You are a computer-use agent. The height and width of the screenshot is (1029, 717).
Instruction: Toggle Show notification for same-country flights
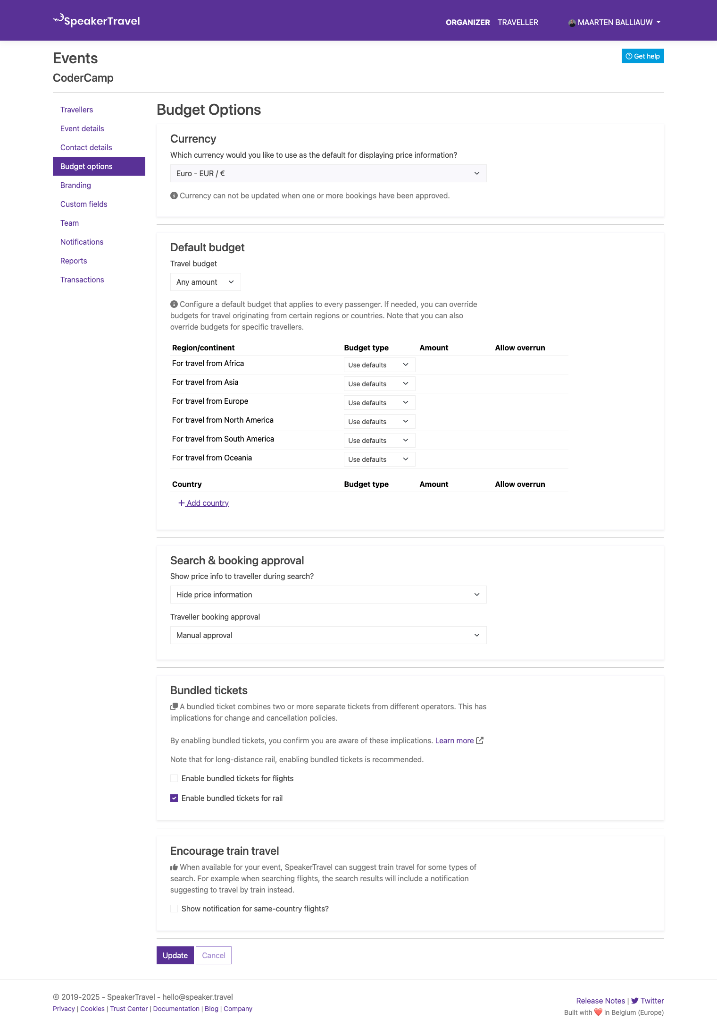174,909
